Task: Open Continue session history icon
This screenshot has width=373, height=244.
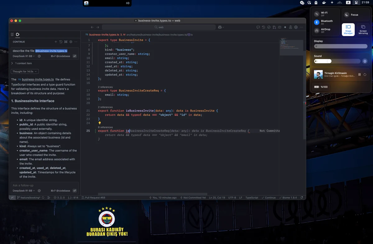Action: click(61, 42)
